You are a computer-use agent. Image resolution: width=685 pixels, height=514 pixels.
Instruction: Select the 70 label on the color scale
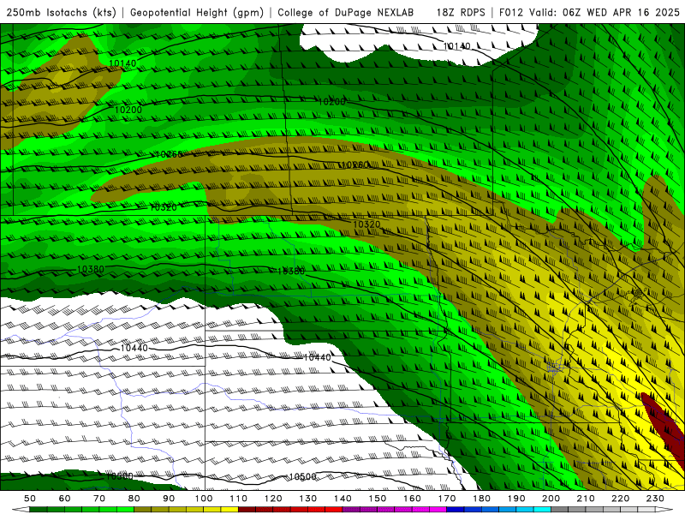click(99, 499)
